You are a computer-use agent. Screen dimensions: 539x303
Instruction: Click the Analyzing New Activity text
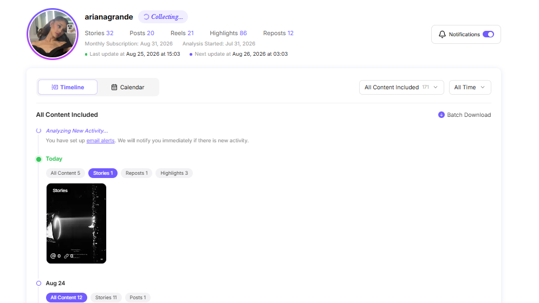[77, 131]
